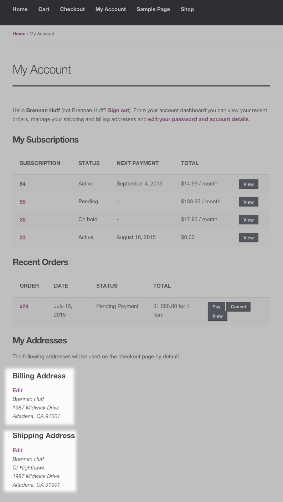Screen dimensions: 283x502
Task: Sign out of Brennan Huff's account
Action: (118, 110)
